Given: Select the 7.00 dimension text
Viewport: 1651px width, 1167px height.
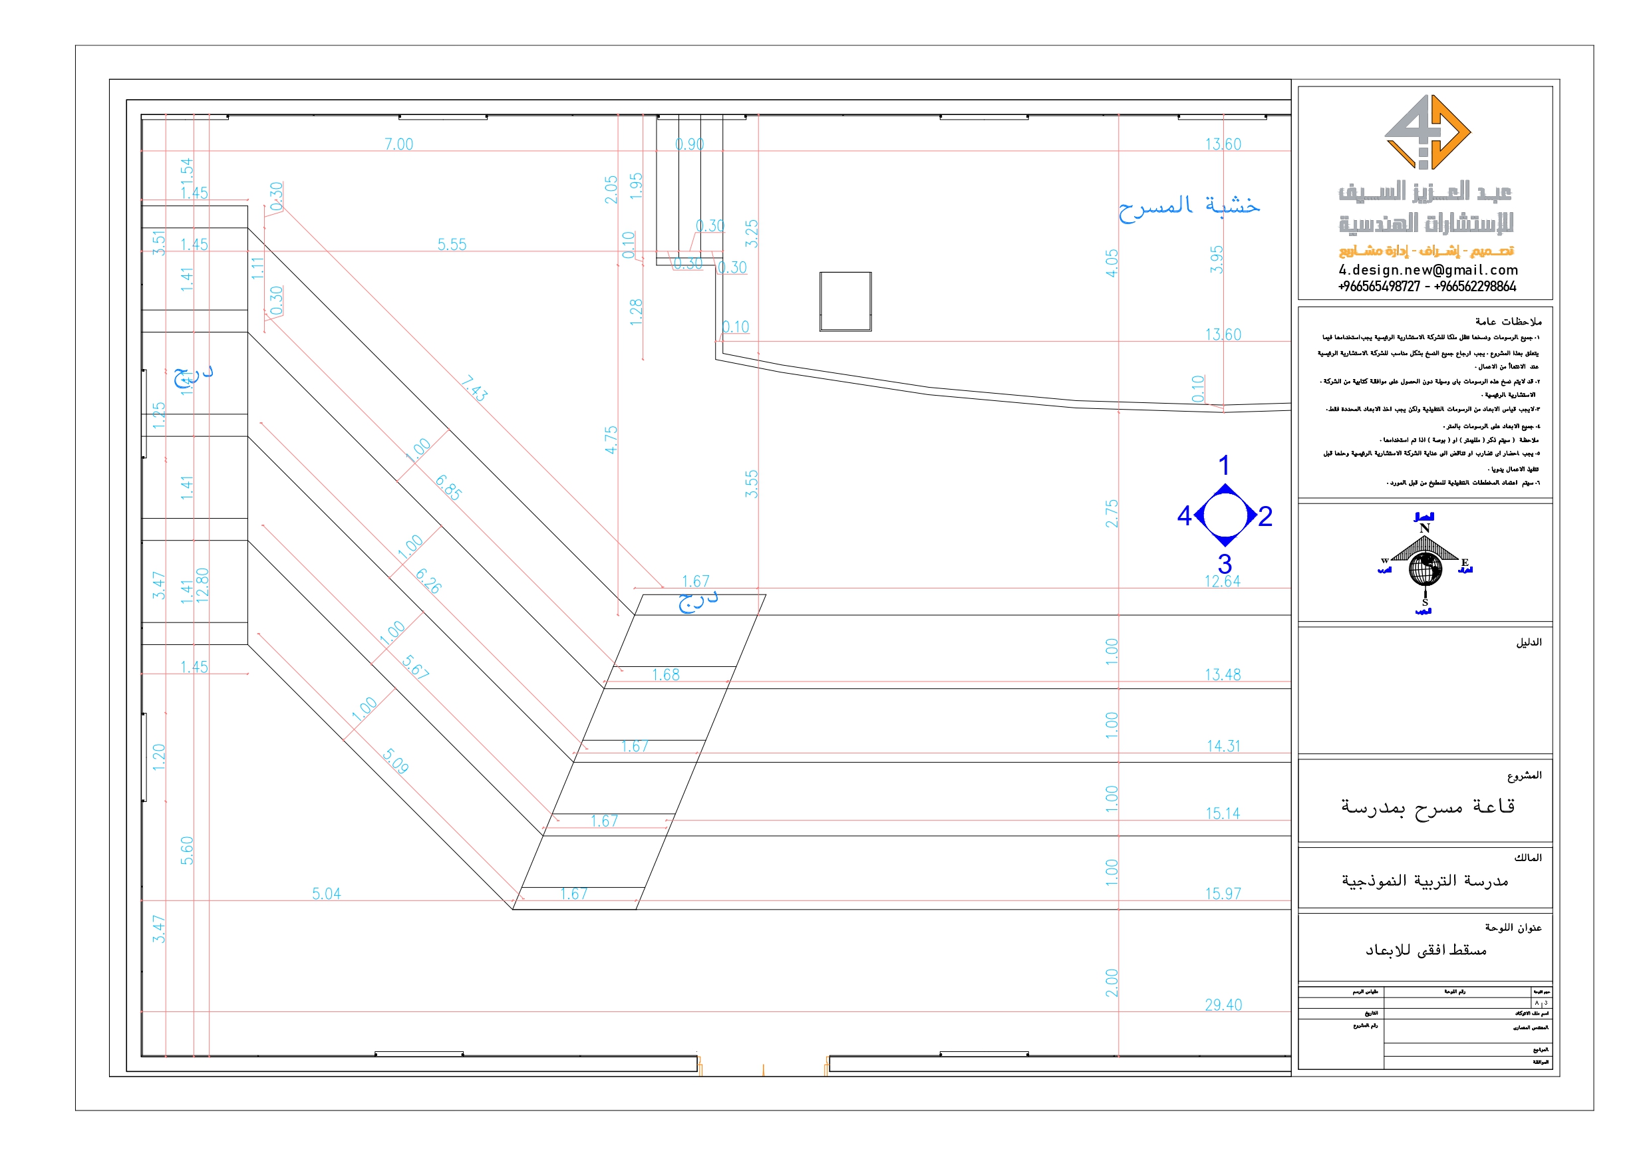Looking at the screenshot, I should (x=399, y=144).
